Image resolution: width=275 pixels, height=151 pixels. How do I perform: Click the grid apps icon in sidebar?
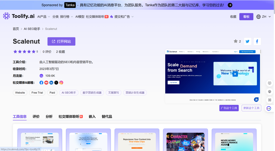(270, 100)
